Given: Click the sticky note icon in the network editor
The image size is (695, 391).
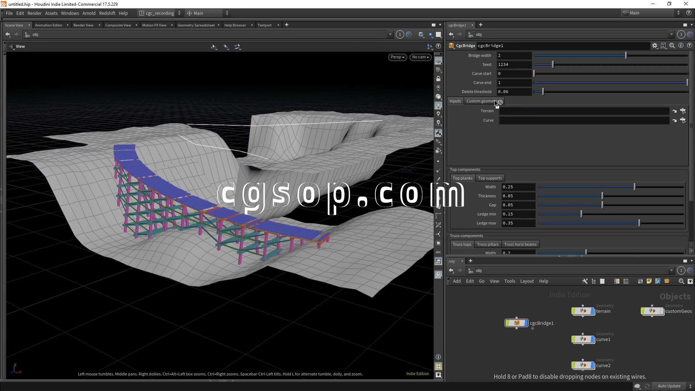Looking at the screenshot, I should point(649,281).
